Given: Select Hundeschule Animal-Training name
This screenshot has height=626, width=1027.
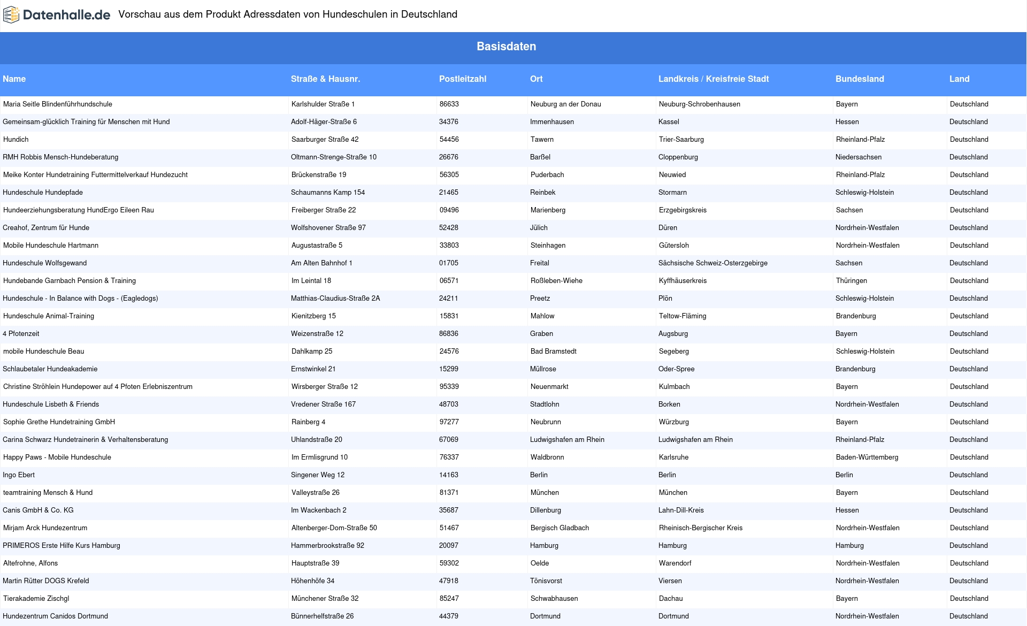Looking at the screenshot, I should tap(49, 316).
